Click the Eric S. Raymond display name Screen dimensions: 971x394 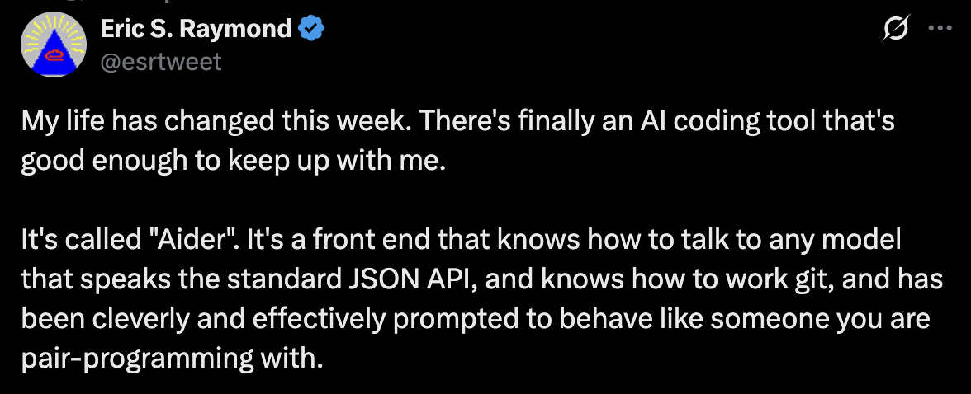click(197, 29)
